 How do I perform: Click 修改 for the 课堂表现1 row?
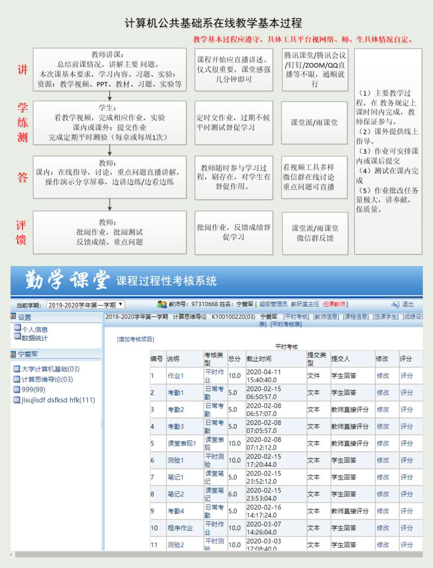[x=383, y=443]
